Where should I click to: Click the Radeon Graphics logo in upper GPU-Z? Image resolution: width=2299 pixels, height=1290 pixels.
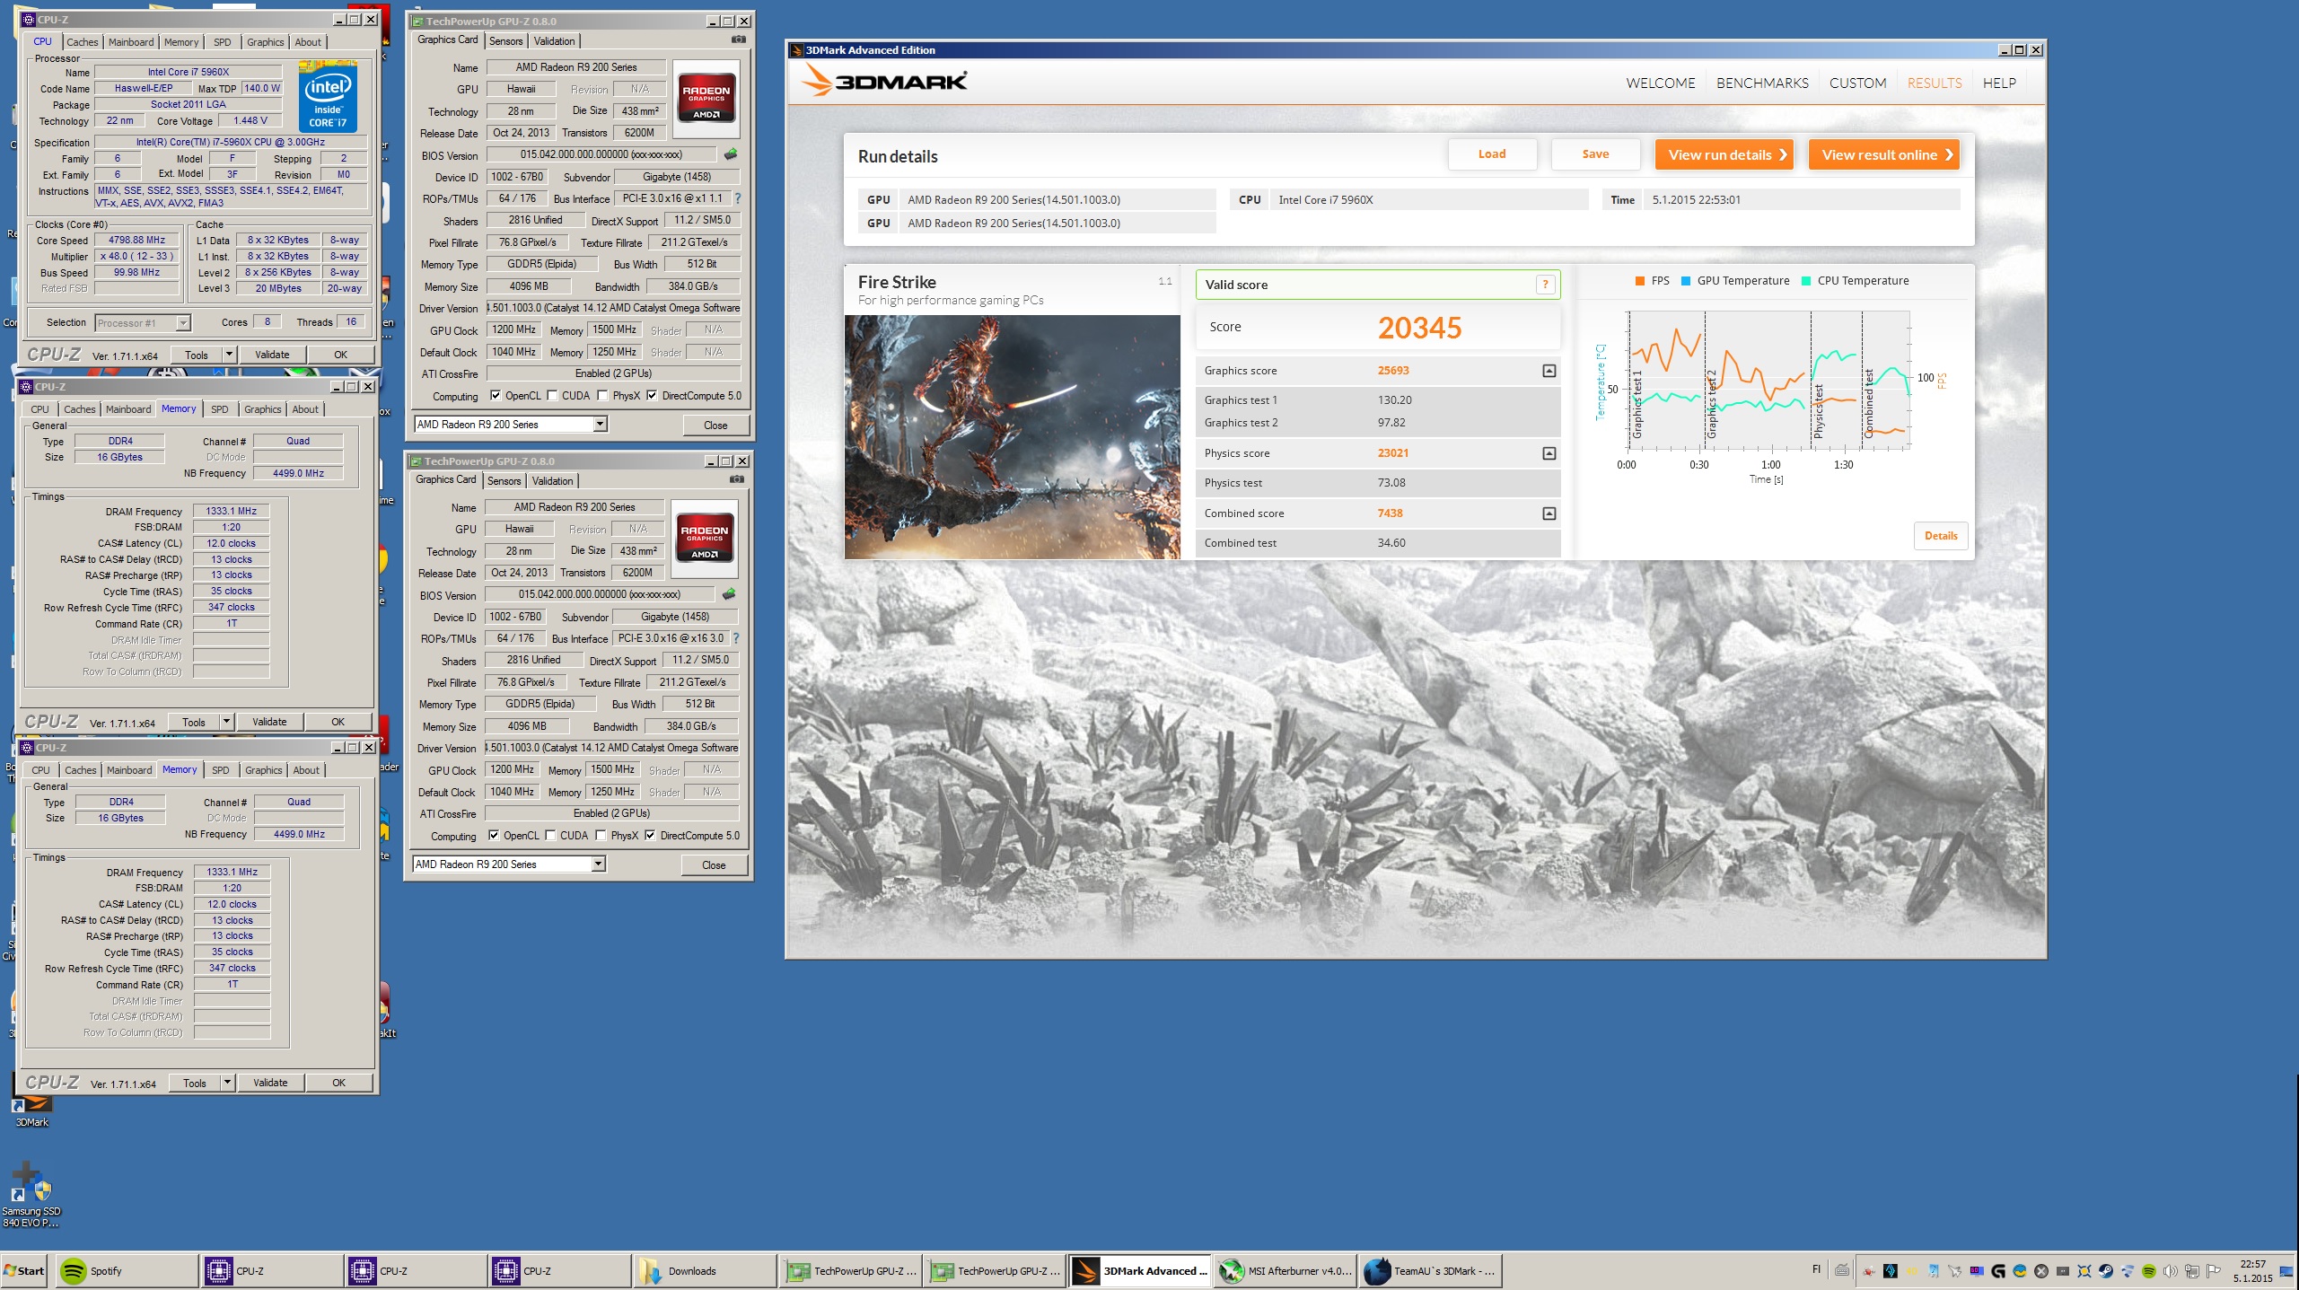click(x=706, y=99)
